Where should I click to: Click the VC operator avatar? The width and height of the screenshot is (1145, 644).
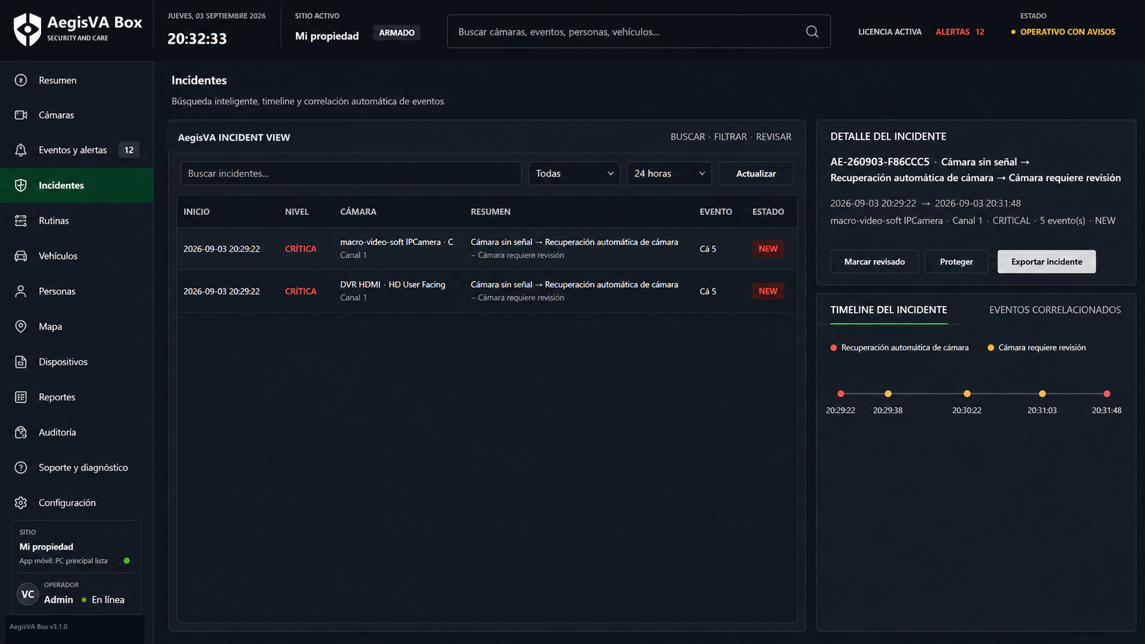pyautogui.click(x=27, y=594)
